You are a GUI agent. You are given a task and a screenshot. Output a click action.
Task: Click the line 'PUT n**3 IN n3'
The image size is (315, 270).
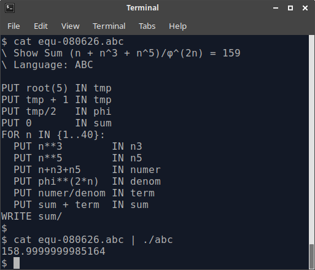point(78,147)
